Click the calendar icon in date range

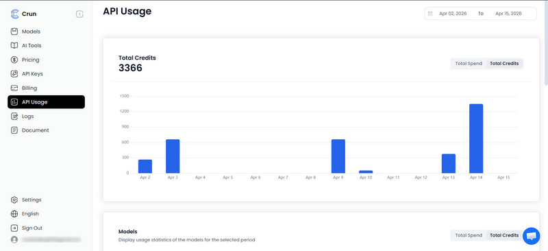(x=430, y=14)
